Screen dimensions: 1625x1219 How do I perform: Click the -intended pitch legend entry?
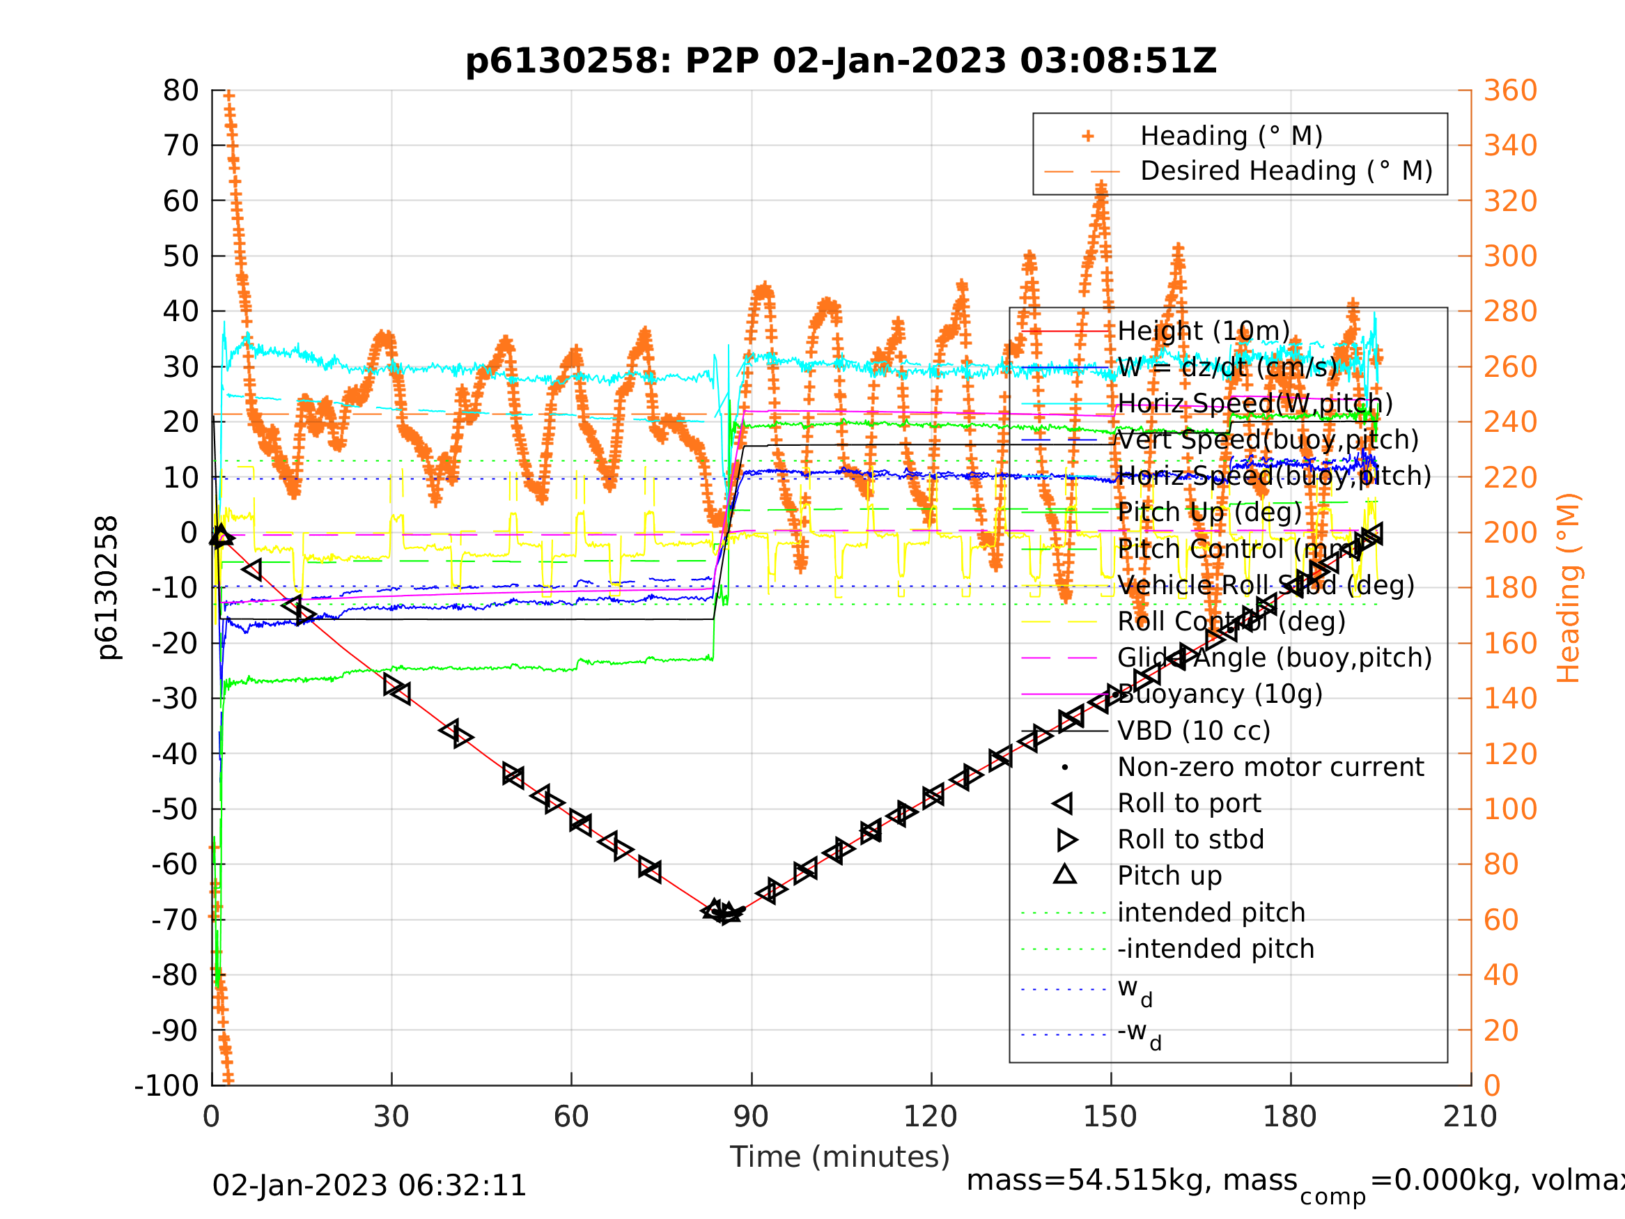point(1215,949)
